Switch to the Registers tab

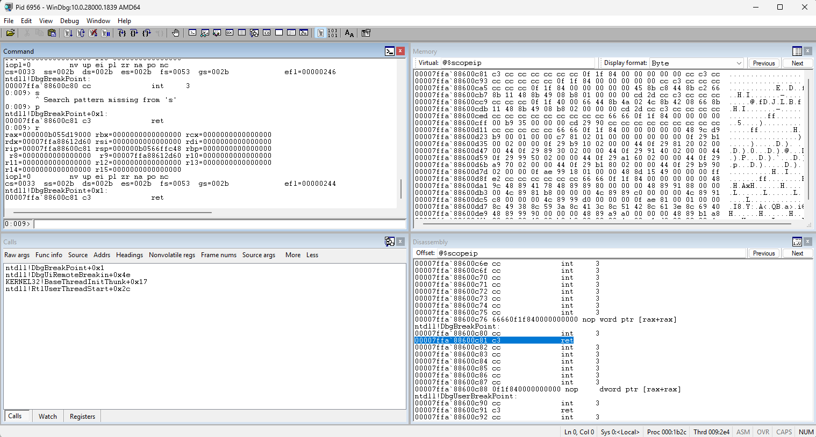82,416
